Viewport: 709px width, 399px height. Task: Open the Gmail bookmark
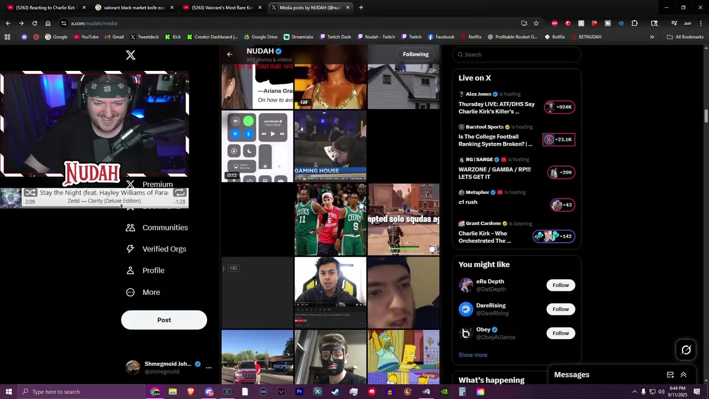(114, 37)
